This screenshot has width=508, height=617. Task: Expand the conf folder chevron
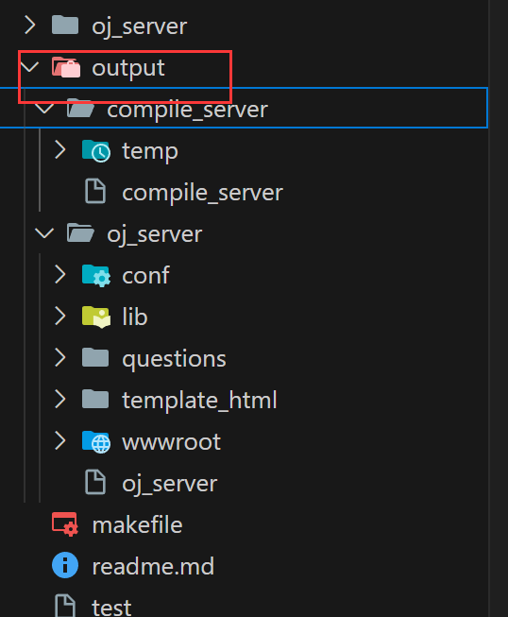click(x=60, y=275)
